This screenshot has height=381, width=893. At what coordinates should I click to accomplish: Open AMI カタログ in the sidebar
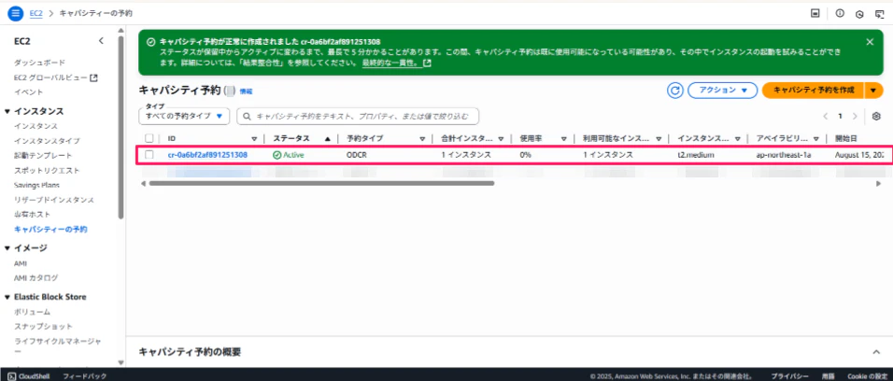(x=35, y=278)
